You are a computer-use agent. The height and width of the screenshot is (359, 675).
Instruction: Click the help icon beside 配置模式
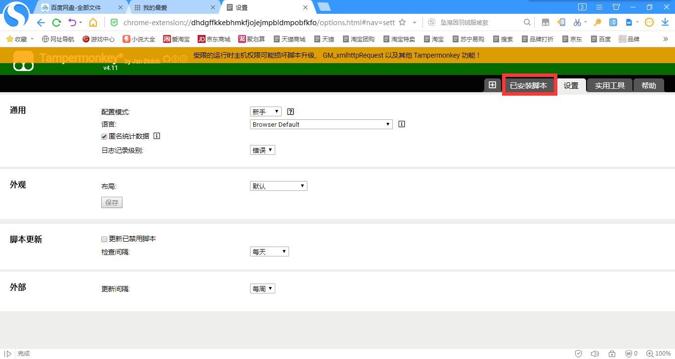(291, 112)
